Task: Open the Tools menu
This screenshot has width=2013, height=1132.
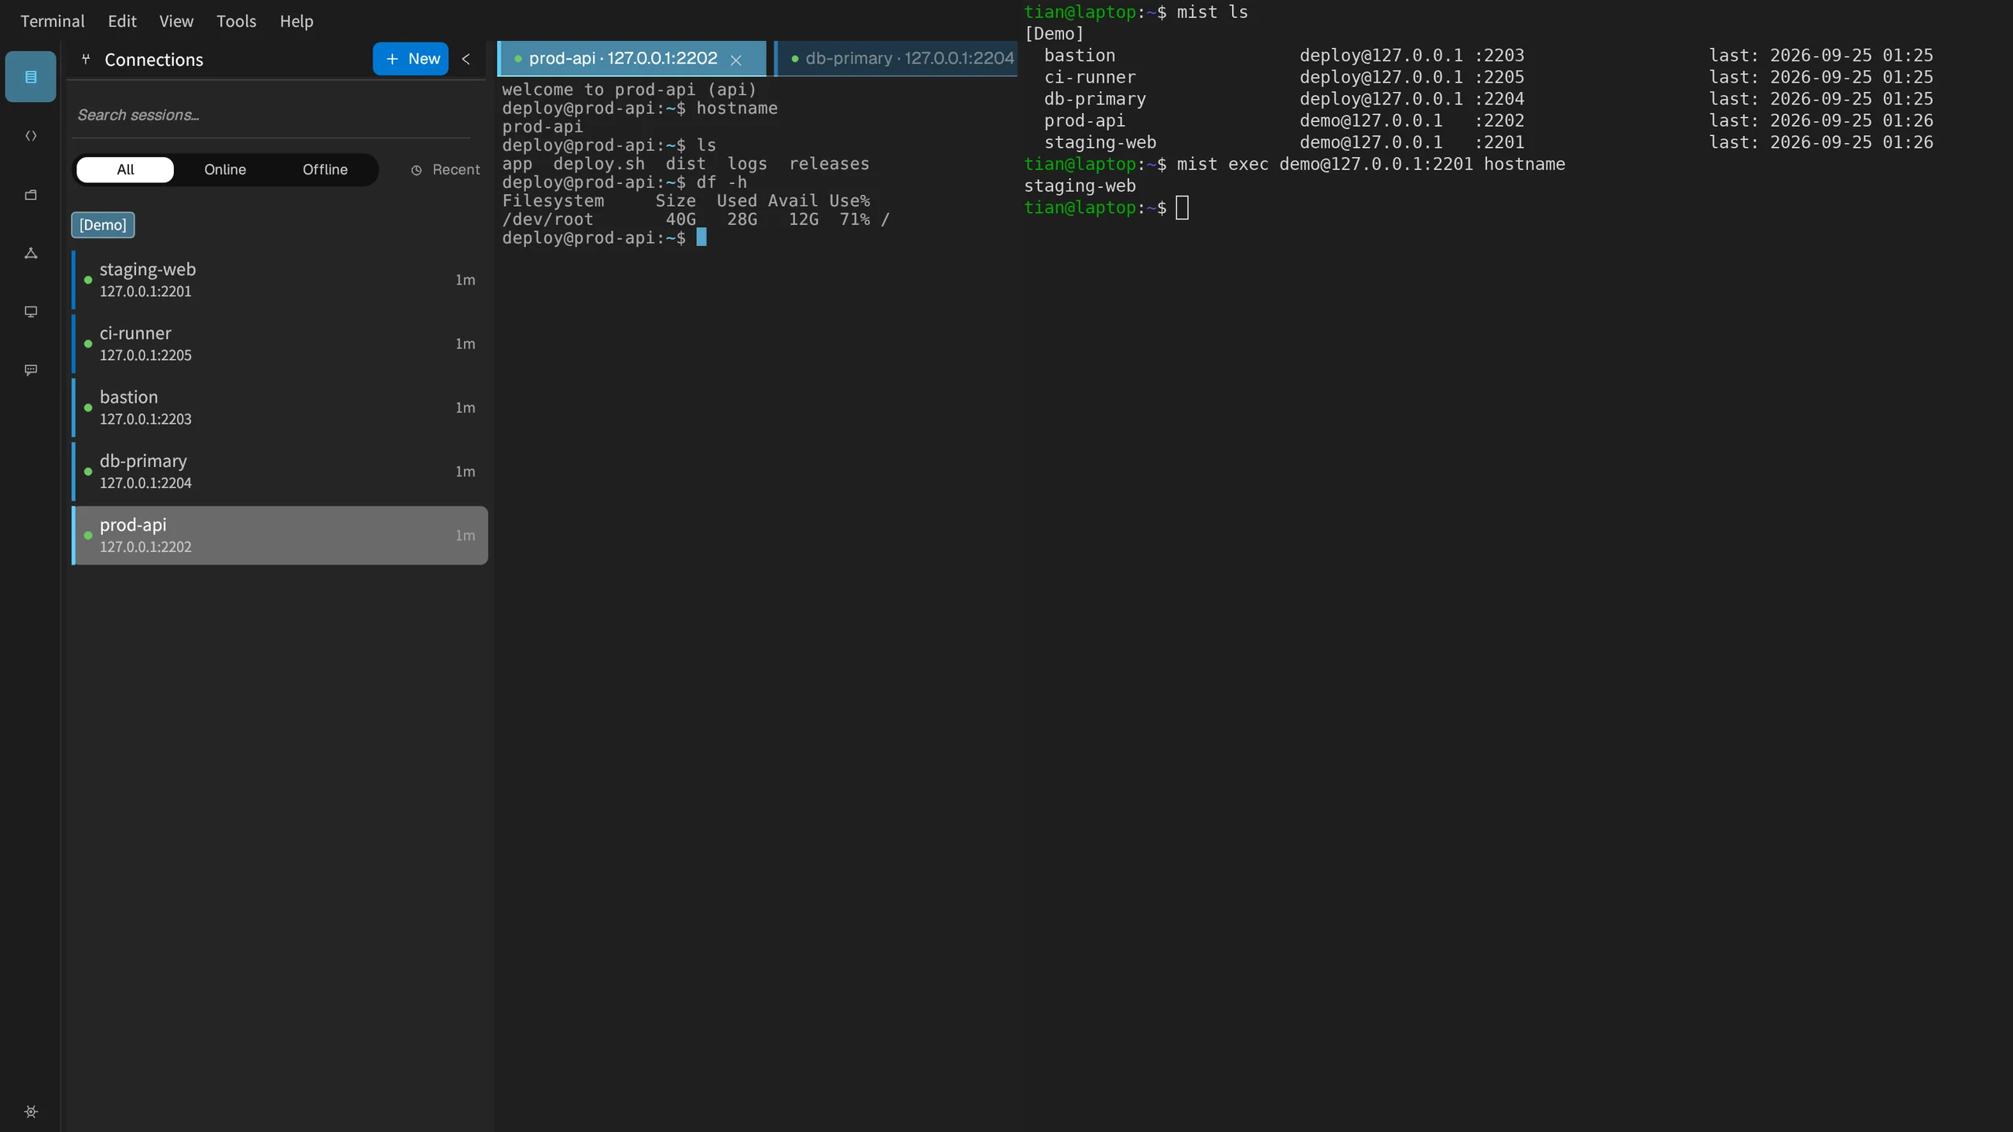Action: pos(236,21)
